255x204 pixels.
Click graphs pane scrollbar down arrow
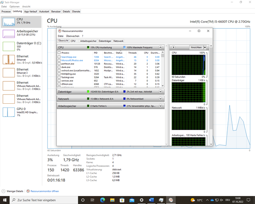[211, 144]
